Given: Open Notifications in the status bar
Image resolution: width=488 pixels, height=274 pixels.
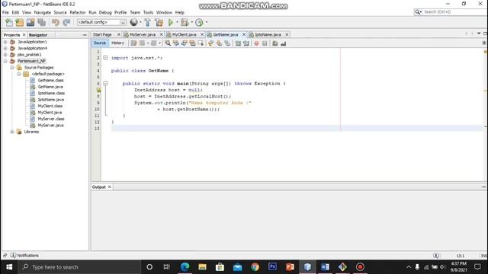Looking at the screenshot, I should (x=24, y=256).
